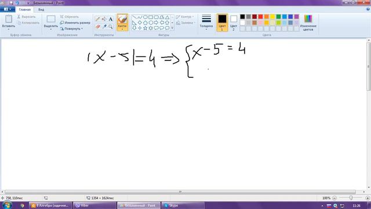The height and width of the screenshot is (209, 371).
Task: Choose the Rounded rectangle shape
Action: tap(156, 17)
